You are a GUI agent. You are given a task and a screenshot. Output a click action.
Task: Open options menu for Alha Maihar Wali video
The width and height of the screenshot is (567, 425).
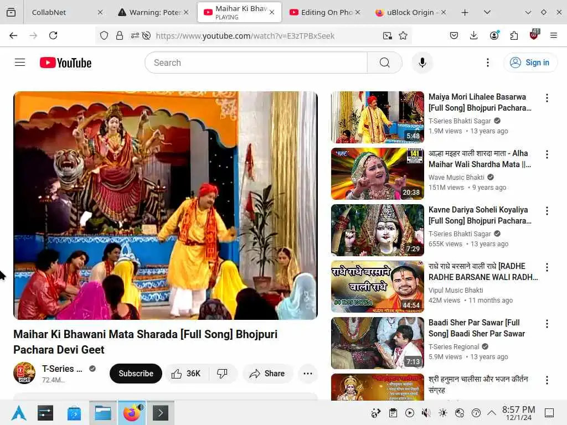coord(547,154)
